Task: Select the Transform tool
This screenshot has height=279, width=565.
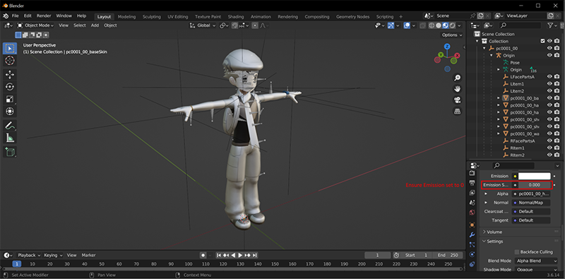Action: tap(10, 112)
